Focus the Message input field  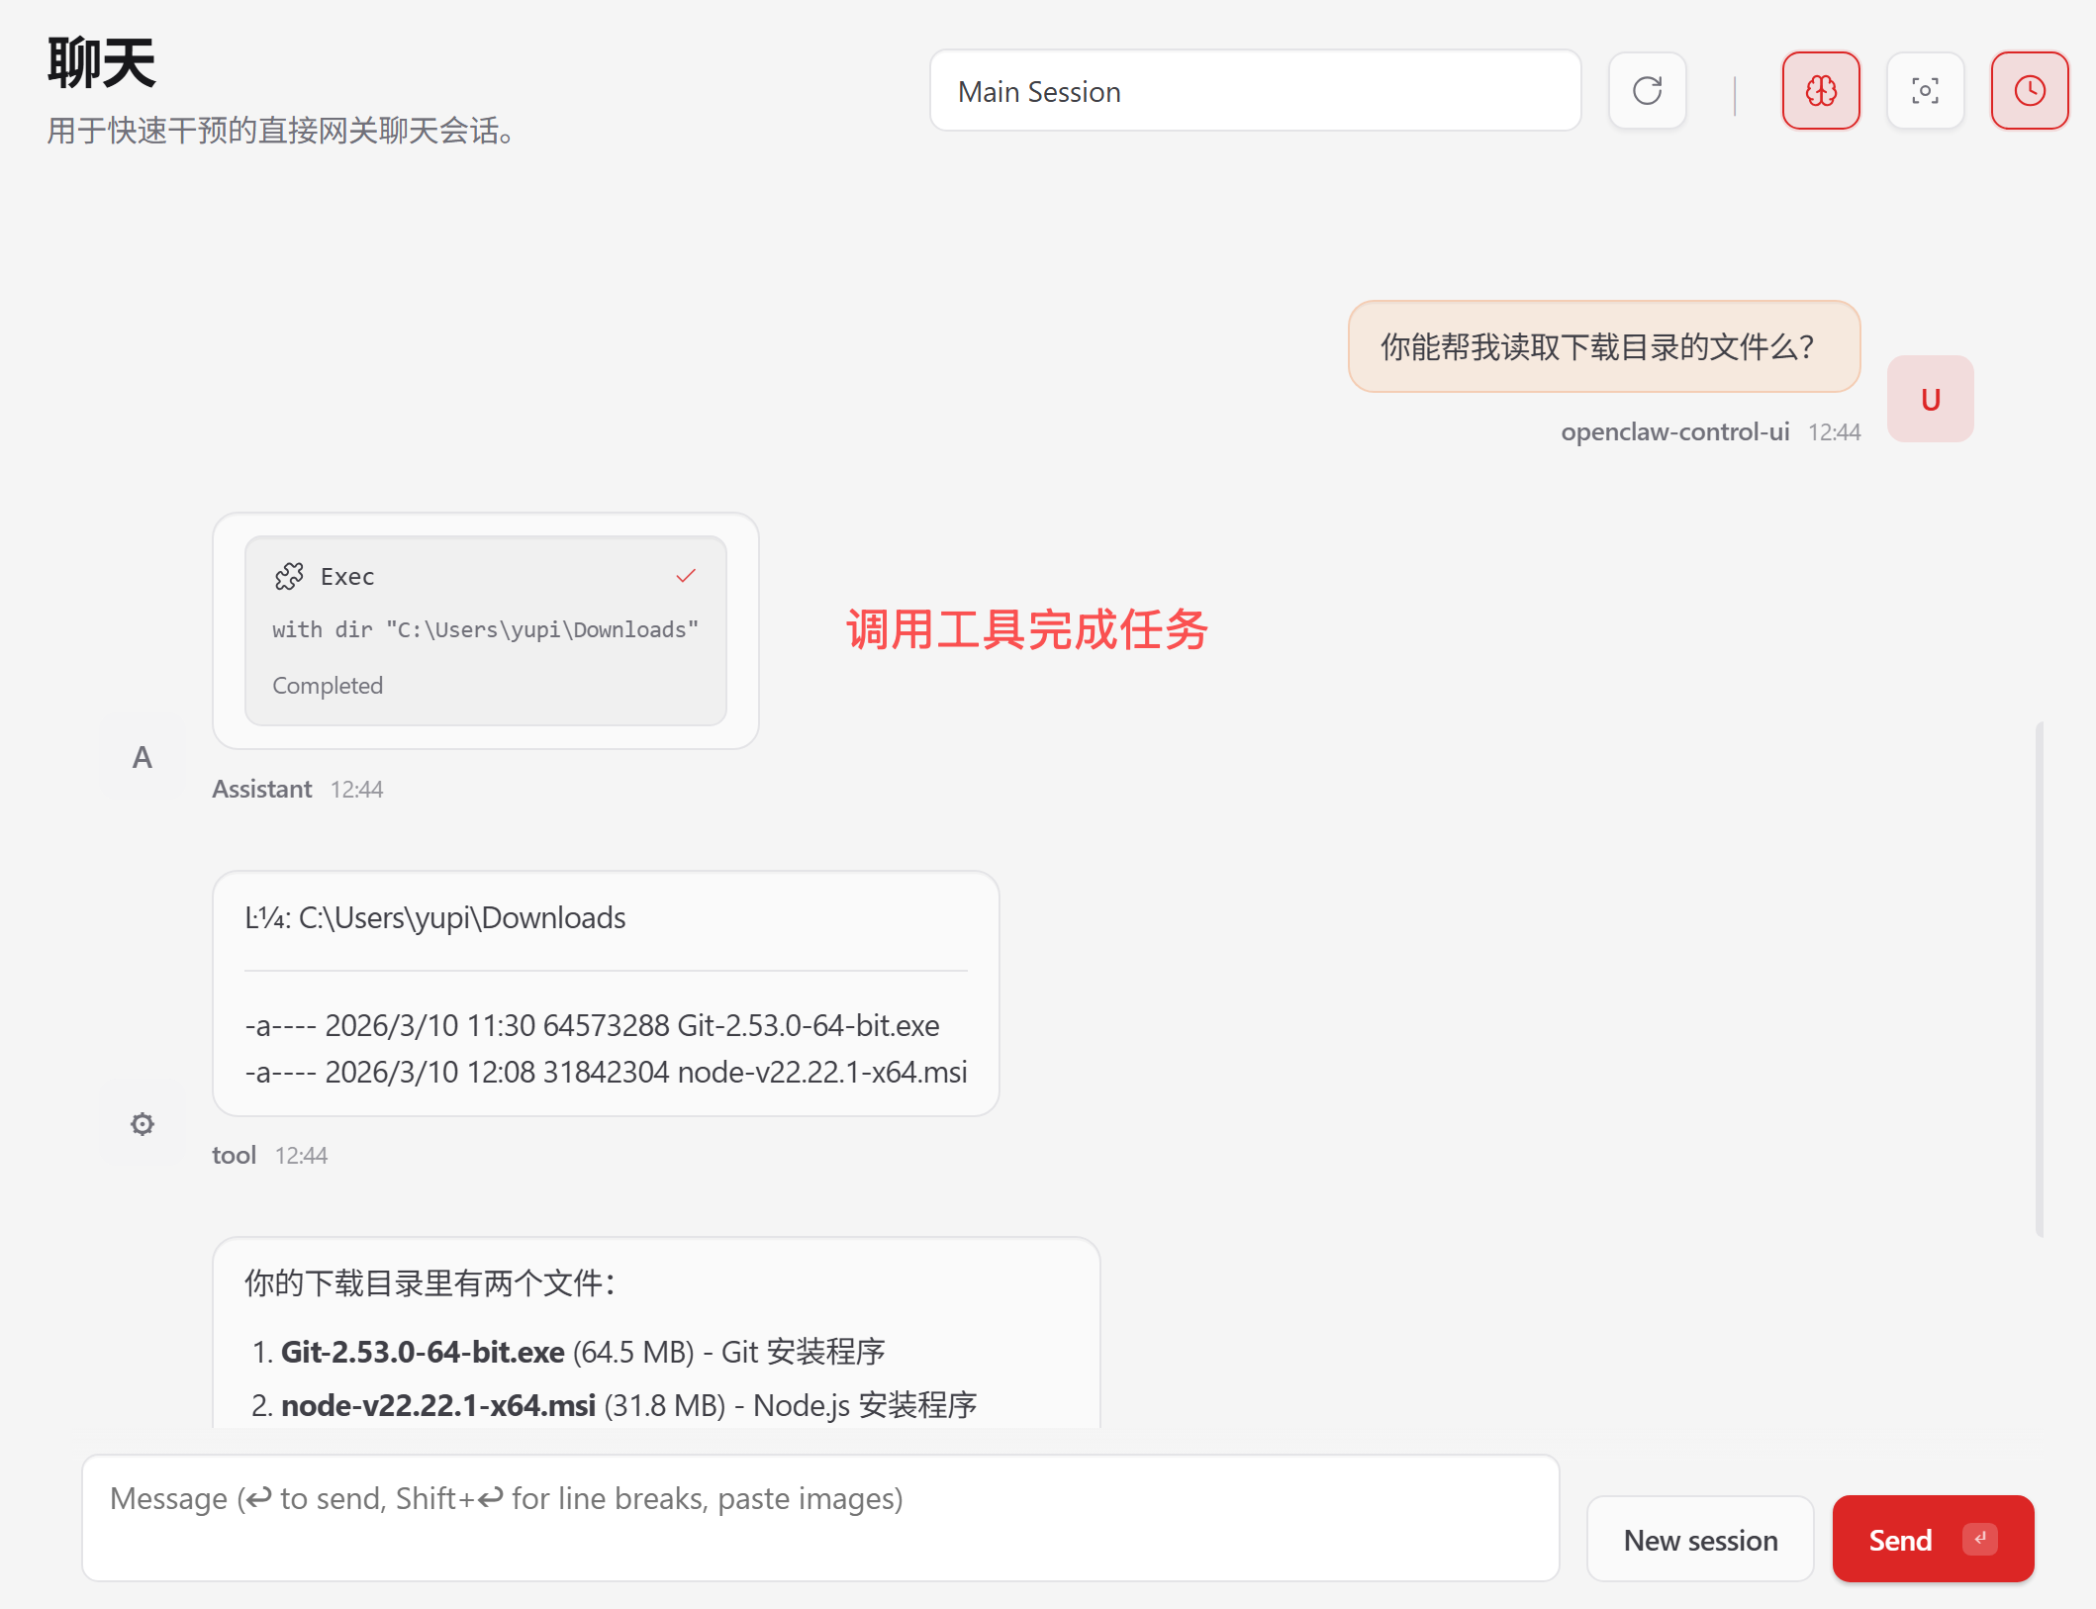pyautogui.click(x=819, y=1518)
